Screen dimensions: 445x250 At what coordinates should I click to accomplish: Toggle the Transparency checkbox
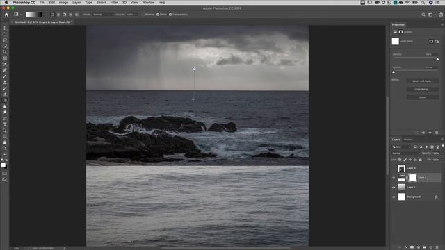pos(170,15)
